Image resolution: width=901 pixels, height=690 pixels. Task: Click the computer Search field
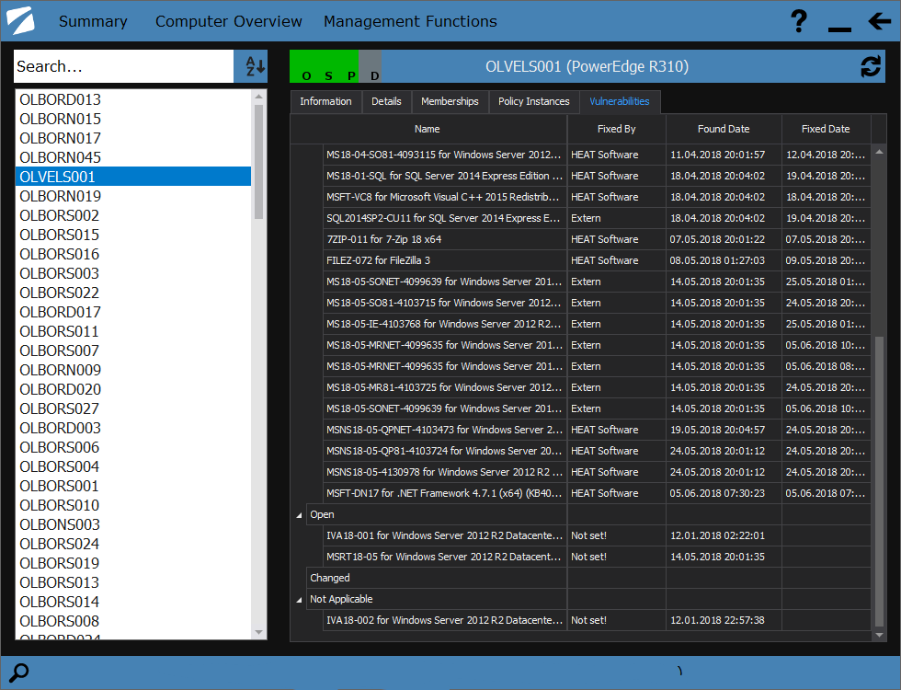tap(123, 66)
